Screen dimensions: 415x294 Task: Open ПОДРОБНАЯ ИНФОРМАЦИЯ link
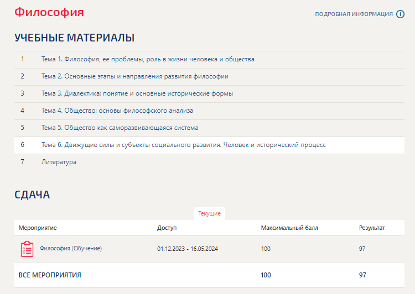coord(354,14)
